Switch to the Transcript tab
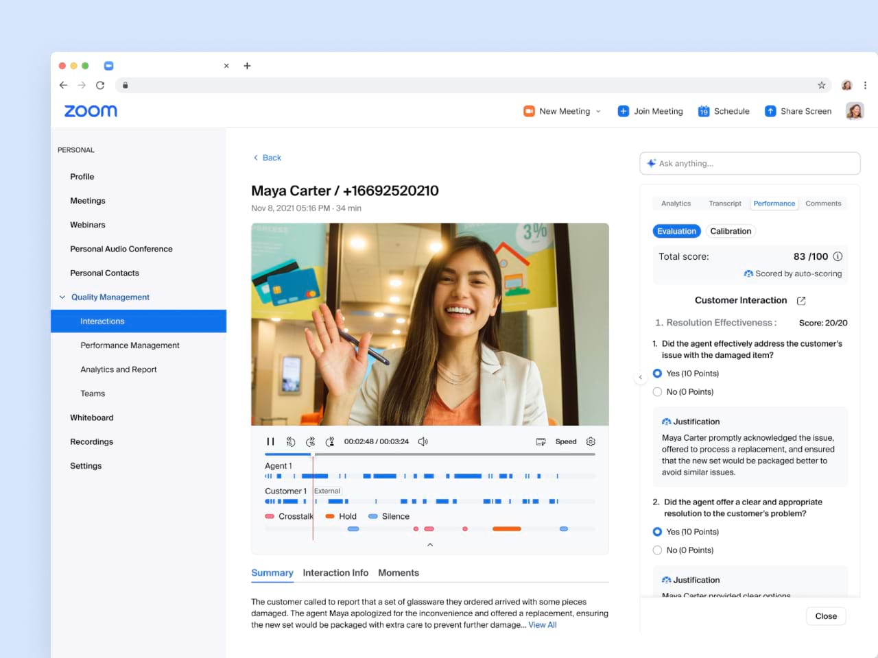Image resolution: width=878 pixels, height=658 pixels. (x=724, y=204)
